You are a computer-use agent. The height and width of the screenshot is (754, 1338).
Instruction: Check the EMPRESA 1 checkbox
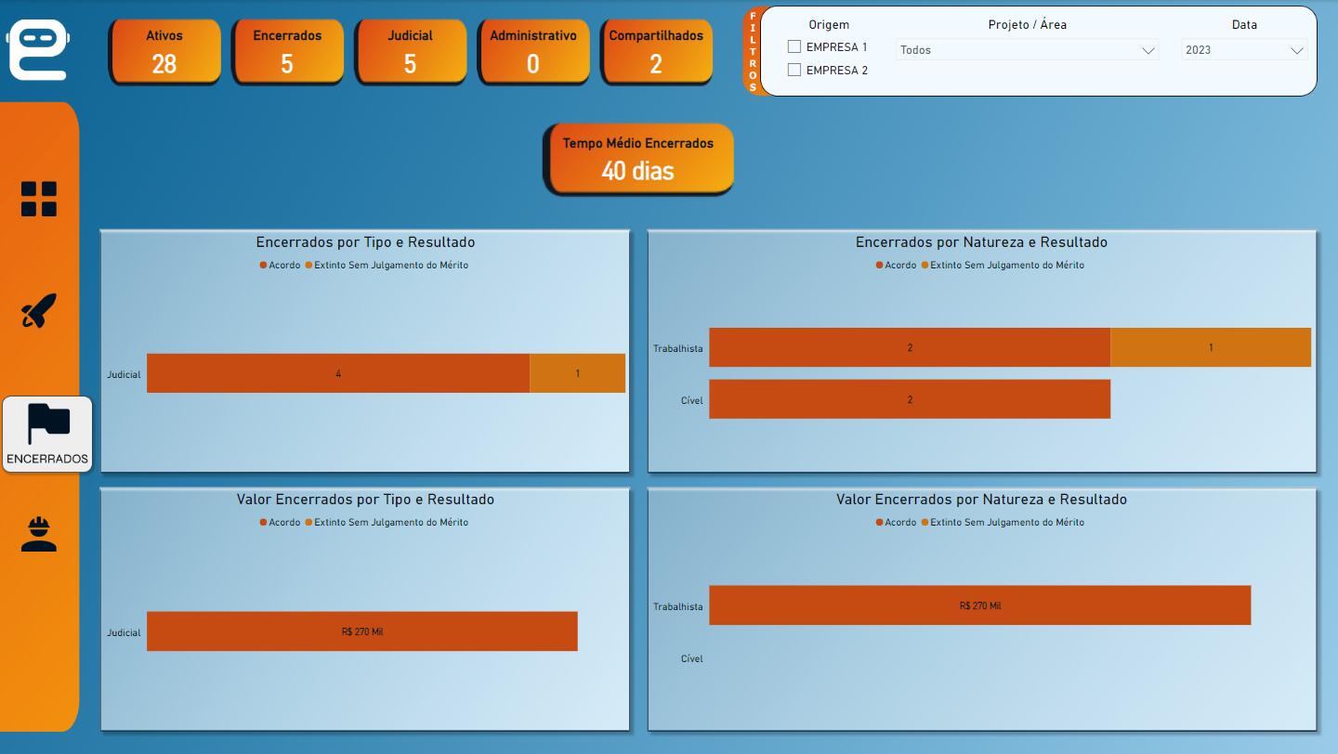[794, 46]
